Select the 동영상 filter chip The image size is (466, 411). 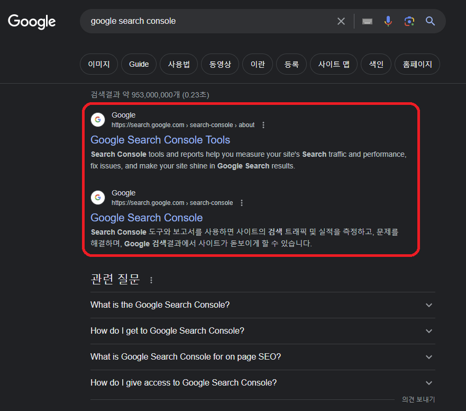click(x=220, y=64)
